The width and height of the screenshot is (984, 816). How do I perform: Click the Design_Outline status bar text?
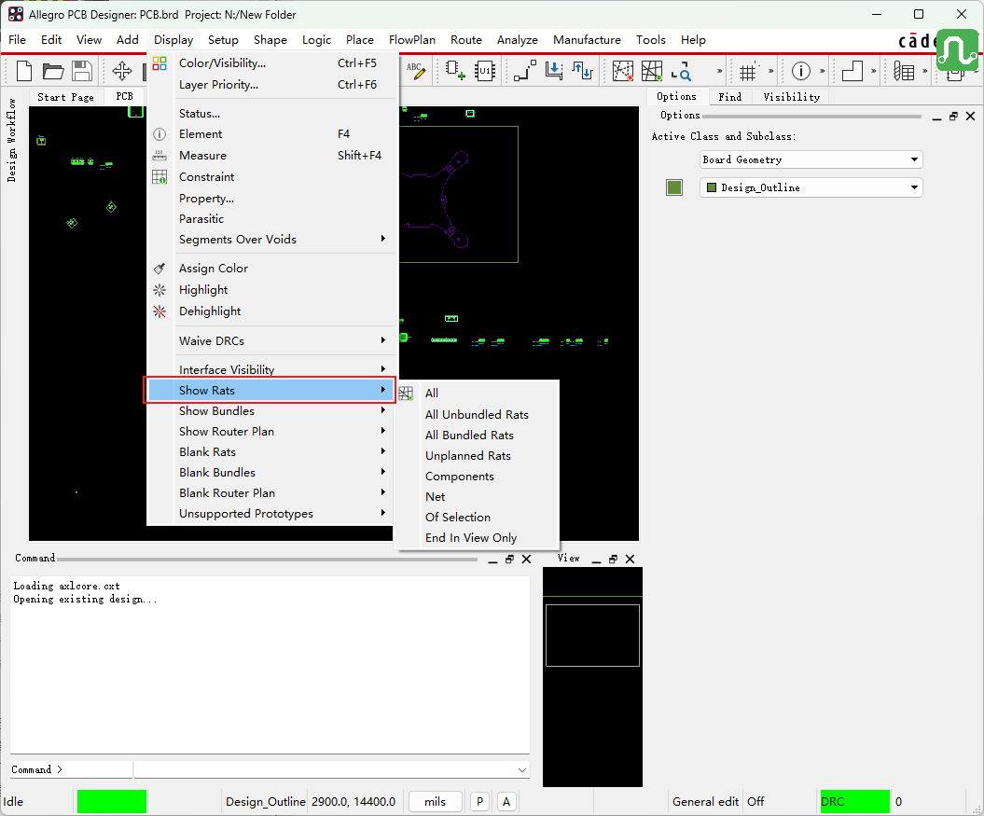point(266,802)
